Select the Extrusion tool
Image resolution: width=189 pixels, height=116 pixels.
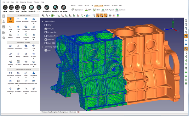10,47
